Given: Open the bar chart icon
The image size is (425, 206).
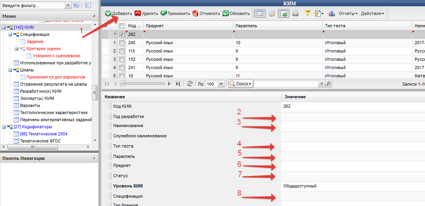Looking at the screenshot, I should pyautogui.click(x=331, y=13).
